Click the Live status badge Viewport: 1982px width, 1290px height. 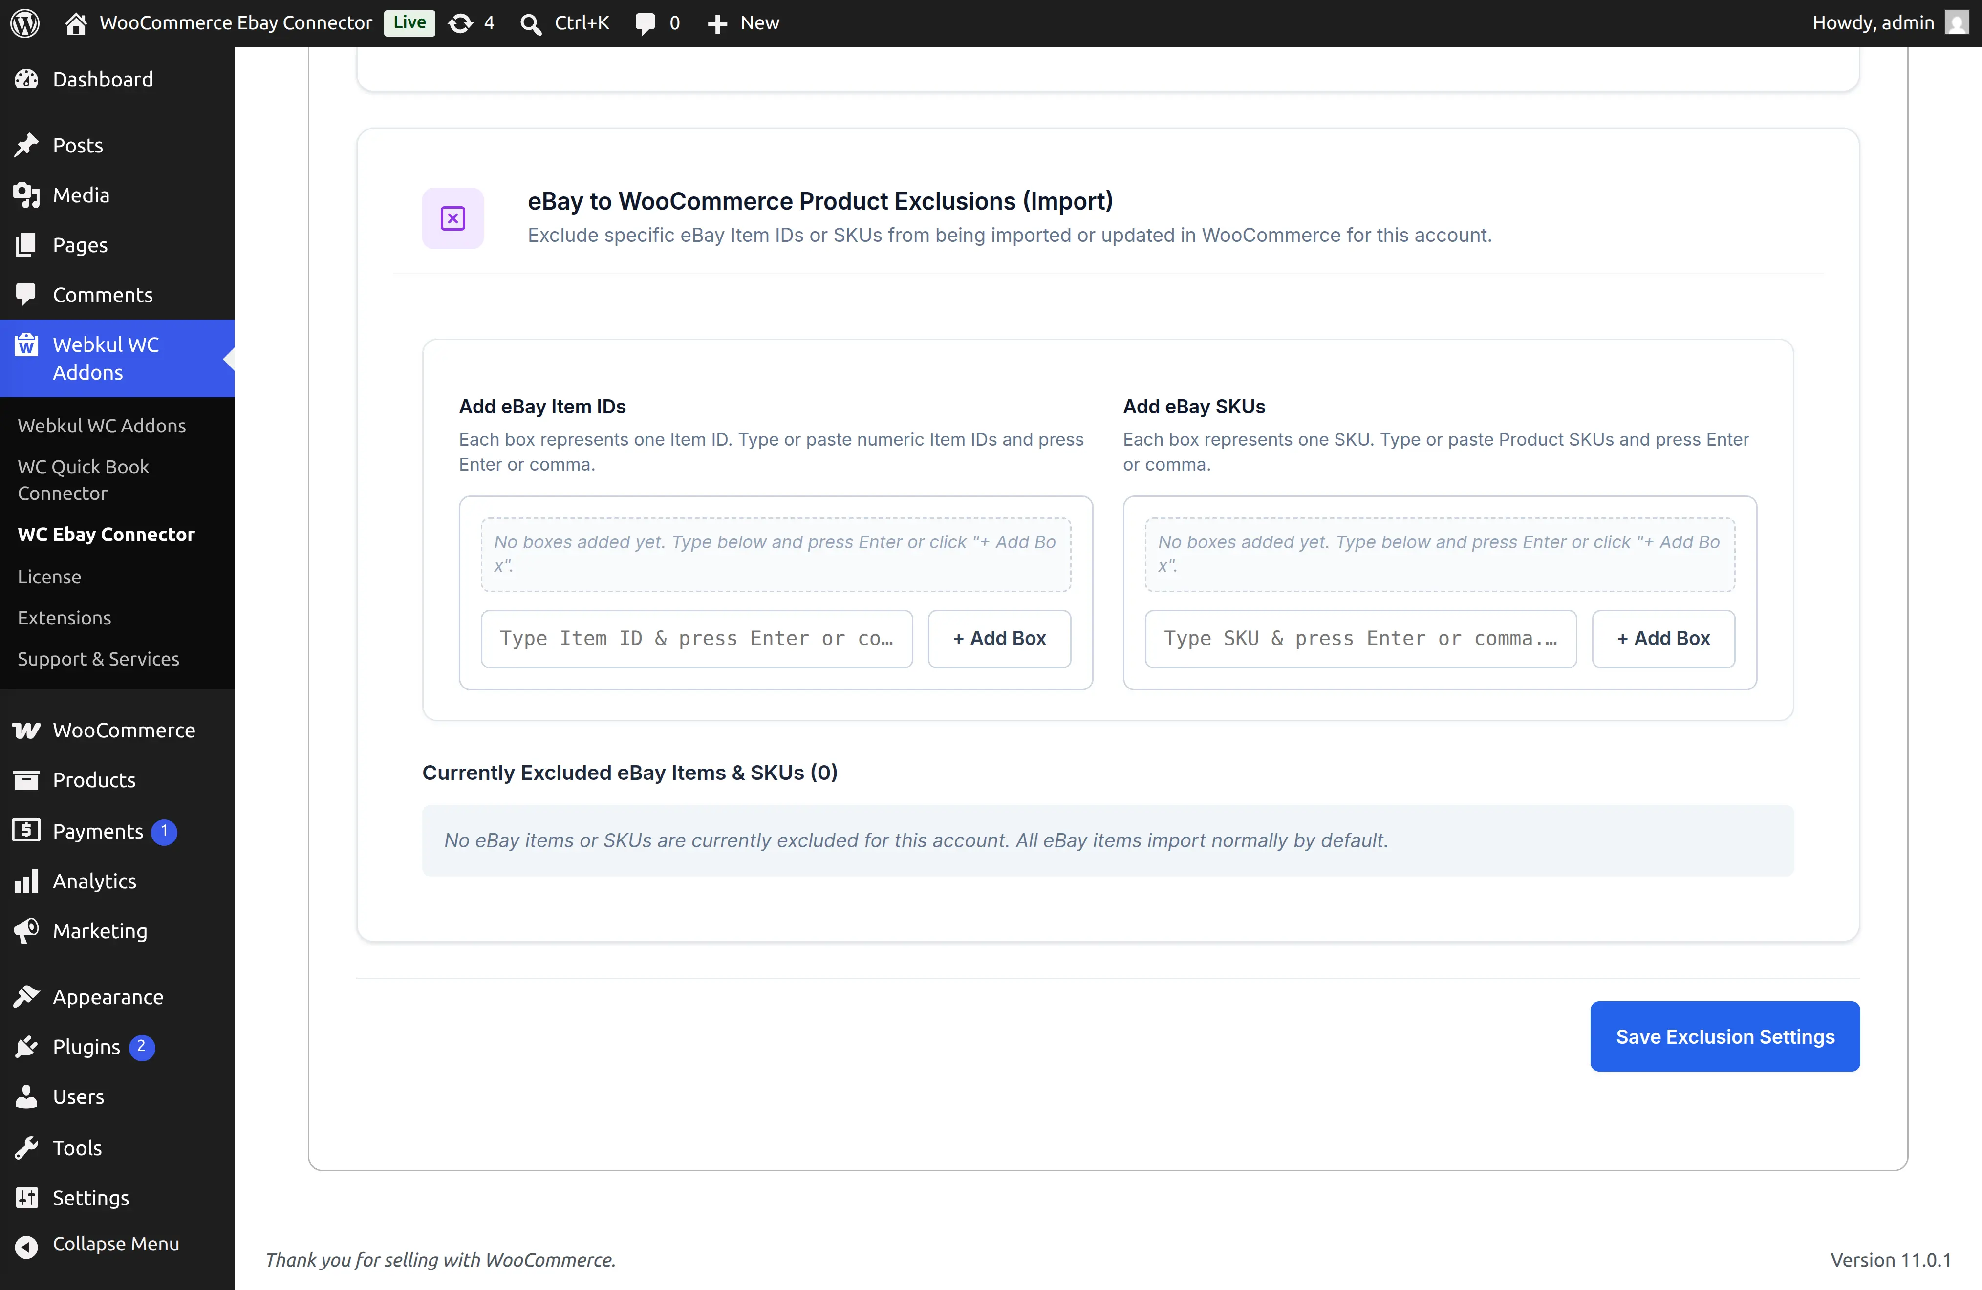click(409, 22)
